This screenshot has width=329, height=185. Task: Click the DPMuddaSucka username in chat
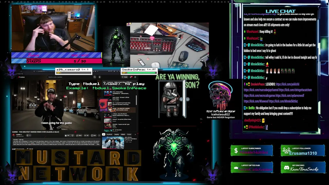256,127
